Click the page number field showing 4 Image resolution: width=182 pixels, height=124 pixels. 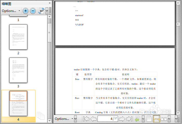point(108,119)
